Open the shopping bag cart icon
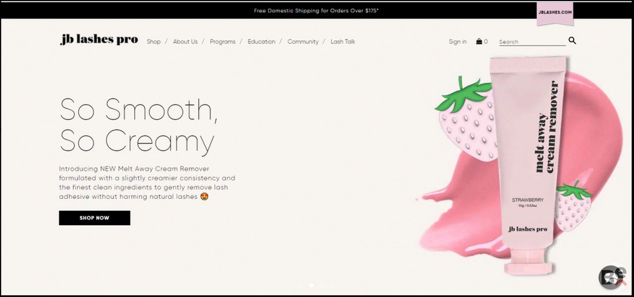 479,42
